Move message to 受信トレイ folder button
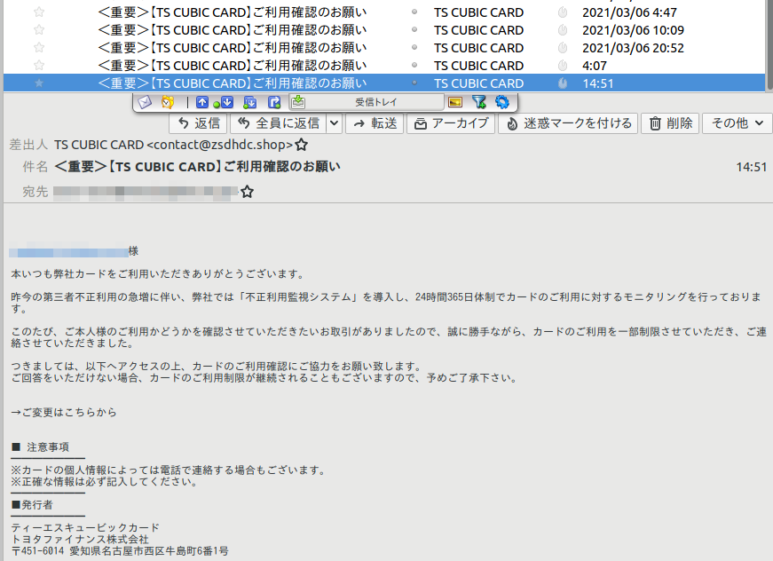This screenshot has height=561, width=773. (367, 102)
